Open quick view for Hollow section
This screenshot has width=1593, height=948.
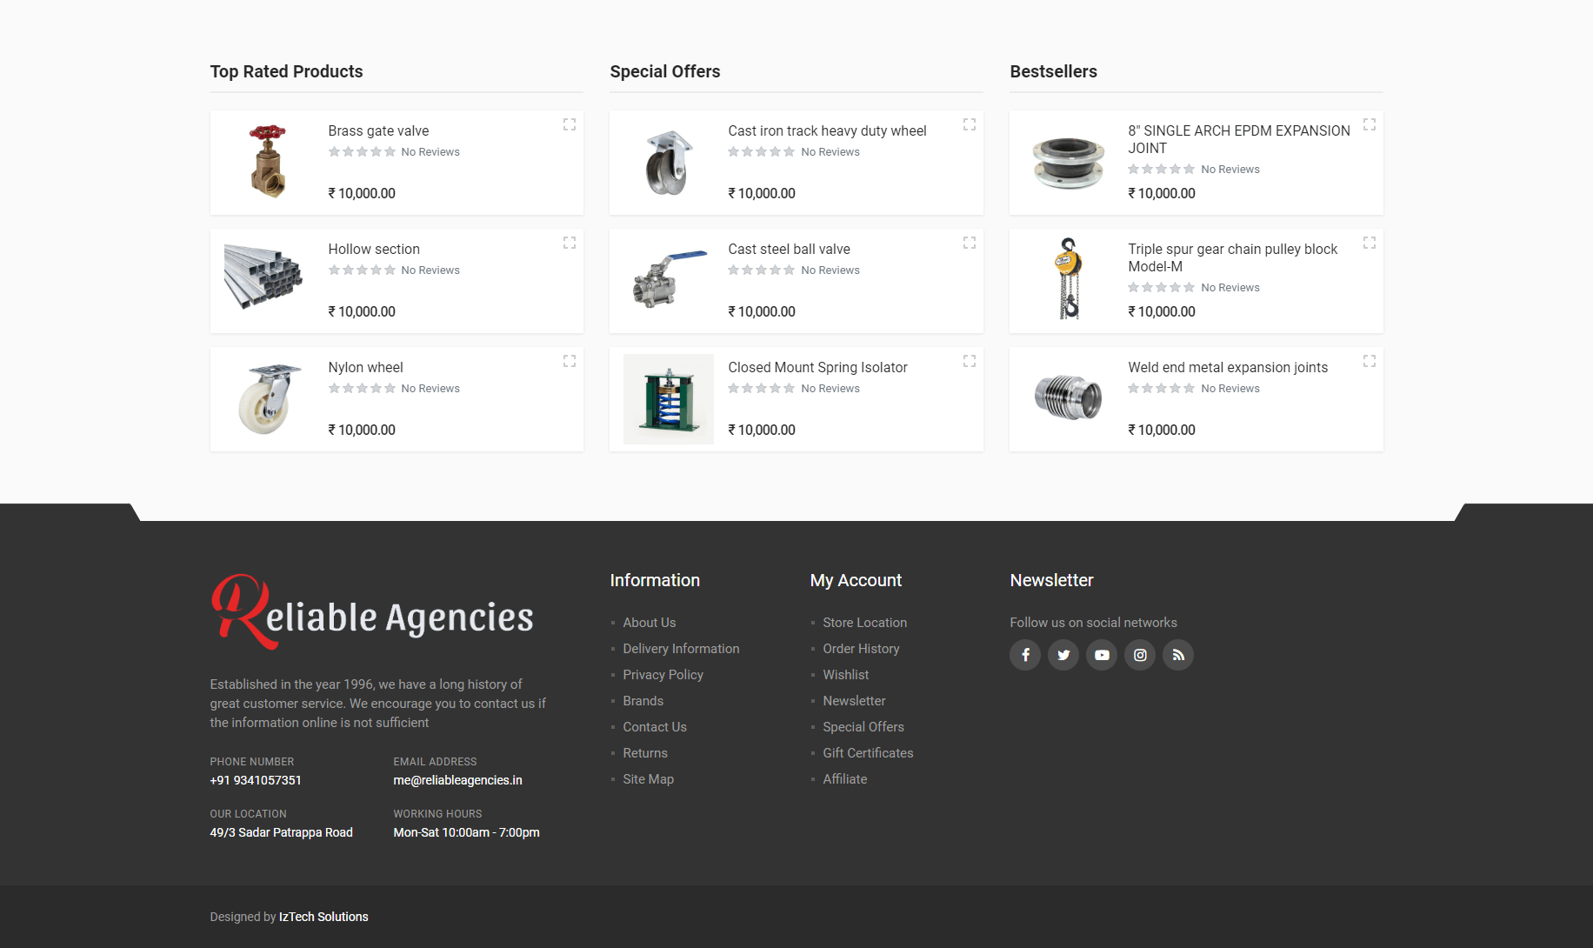click(x=570, y=243)
